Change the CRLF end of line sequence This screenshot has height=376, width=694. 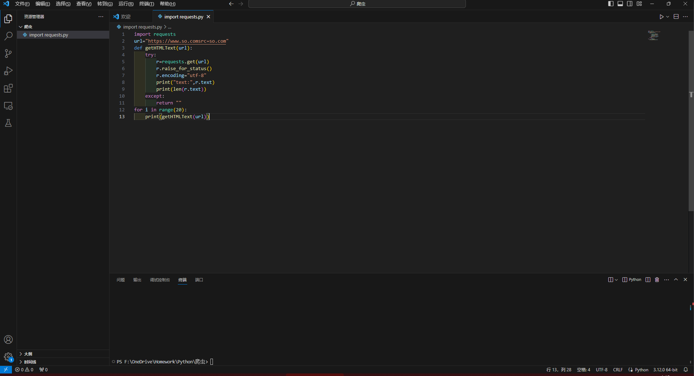[x=618, y=369]
